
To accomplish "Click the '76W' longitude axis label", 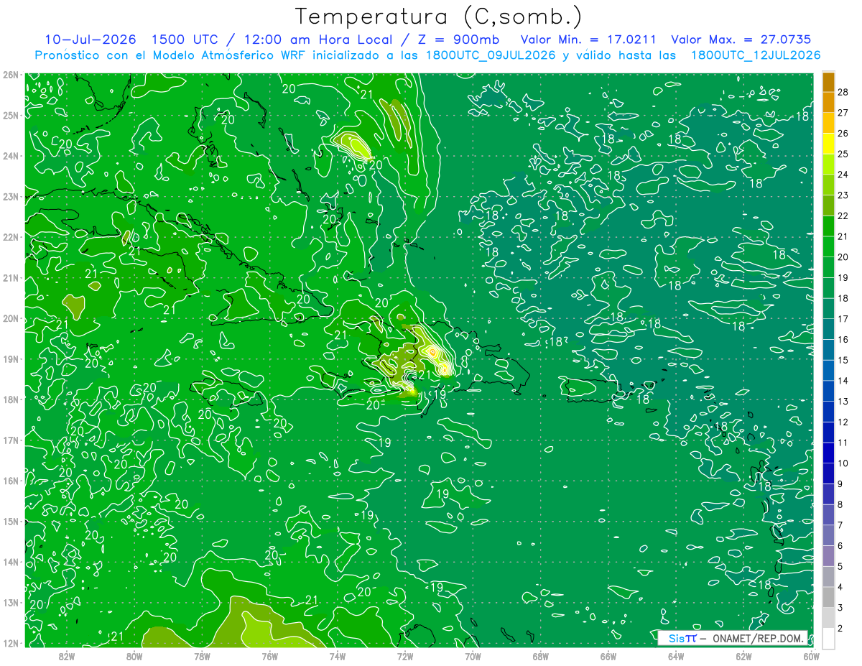I will [x=269, y=656].
